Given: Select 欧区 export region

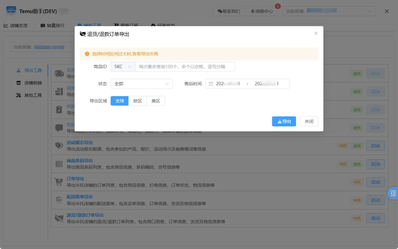Looking at the screenshot, I should coord(138,101).
